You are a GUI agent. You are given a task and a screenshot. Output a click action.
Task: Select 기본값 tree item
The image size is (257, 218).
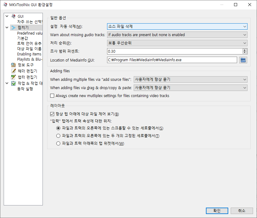[x=23, y=38]
